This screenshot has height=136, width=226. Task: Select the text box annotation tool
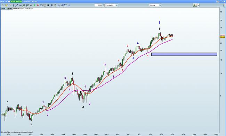point(45,5)
